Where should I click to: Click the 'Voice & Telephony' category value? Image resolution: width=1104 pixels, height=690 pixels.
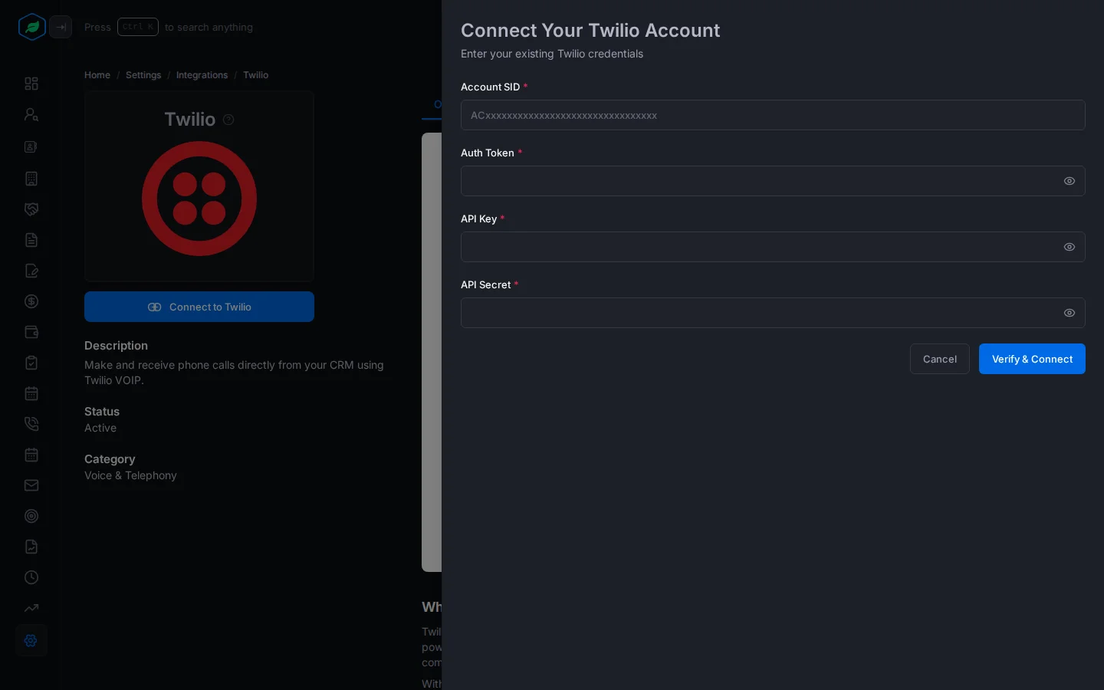[x=130, y=475]
